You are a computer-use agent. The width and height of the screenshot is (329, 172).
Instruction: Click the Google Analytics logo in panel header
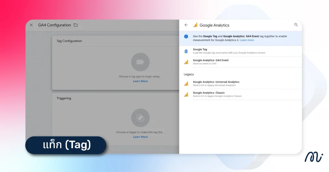[x=195, y=25]
